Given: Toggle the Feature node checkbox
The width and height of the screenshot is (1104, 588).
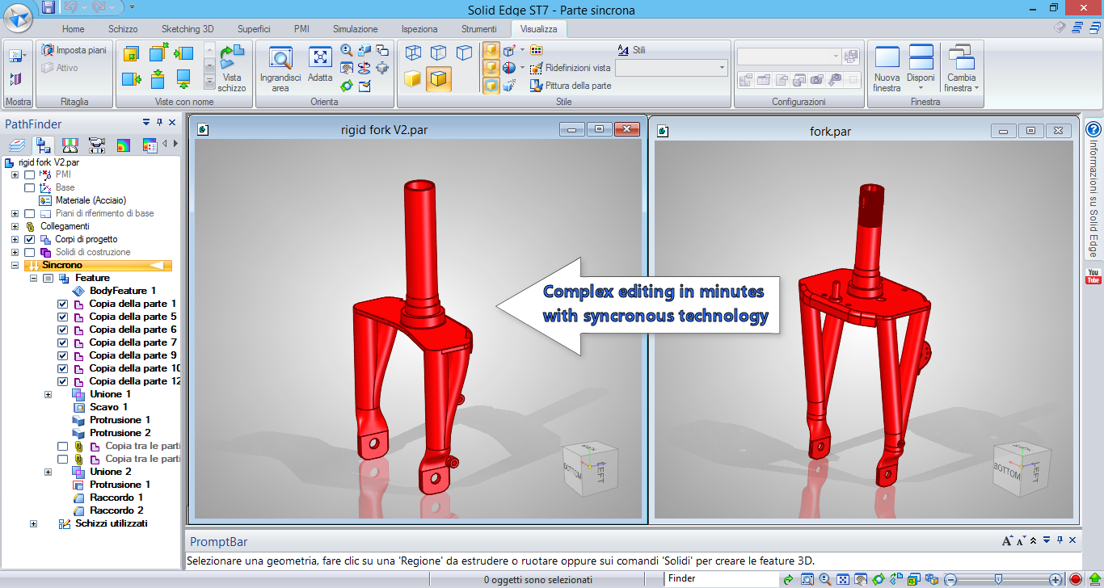Looking at the screenshot, I should click(x=48, y=278).
